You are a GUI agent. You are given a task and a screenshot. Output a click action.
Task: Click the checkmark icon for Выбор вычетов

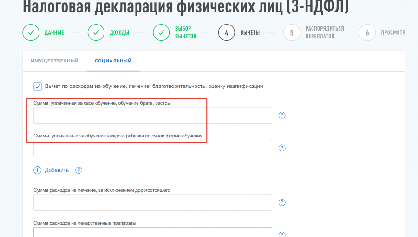click(161, 32)
